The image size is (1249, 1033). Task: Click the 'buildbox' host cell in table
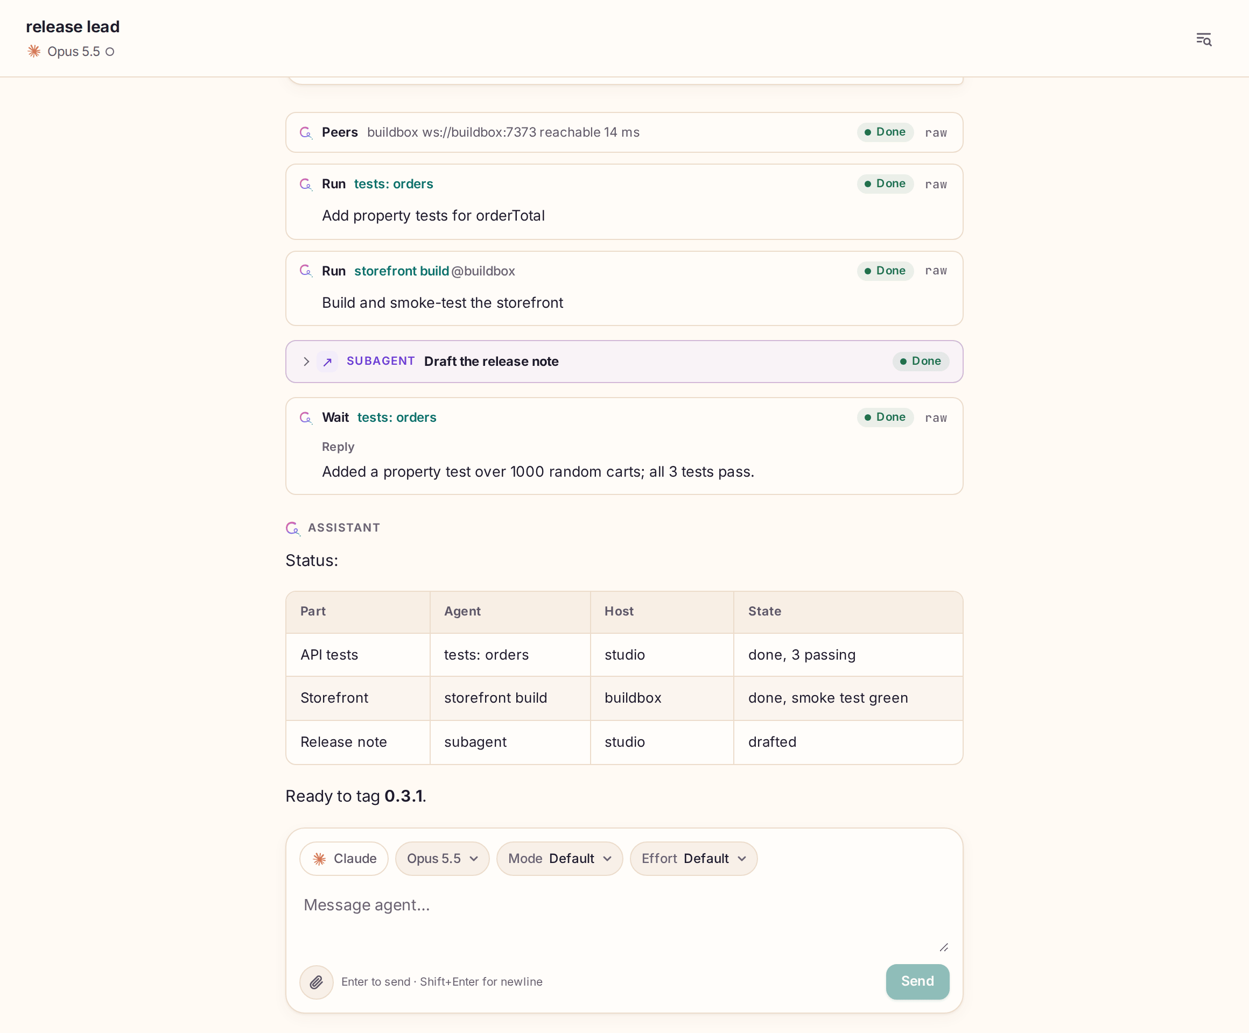(x=662, y=698)
